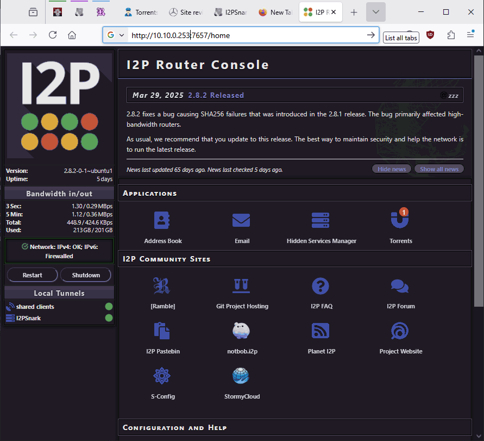Click the green status dot beside I2PSnark
484x441 pixels.
point(109,318)
